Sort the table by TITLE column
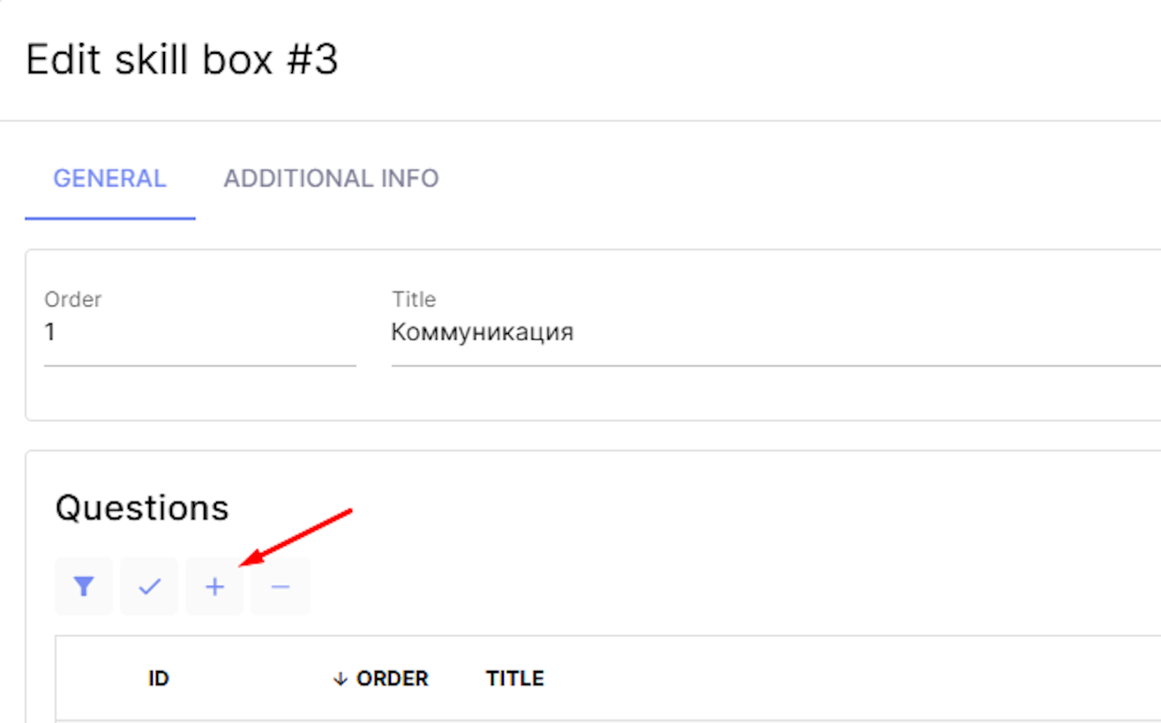Image resolution: width=1161 pixels, height=723 pixels. click(514, 679)
